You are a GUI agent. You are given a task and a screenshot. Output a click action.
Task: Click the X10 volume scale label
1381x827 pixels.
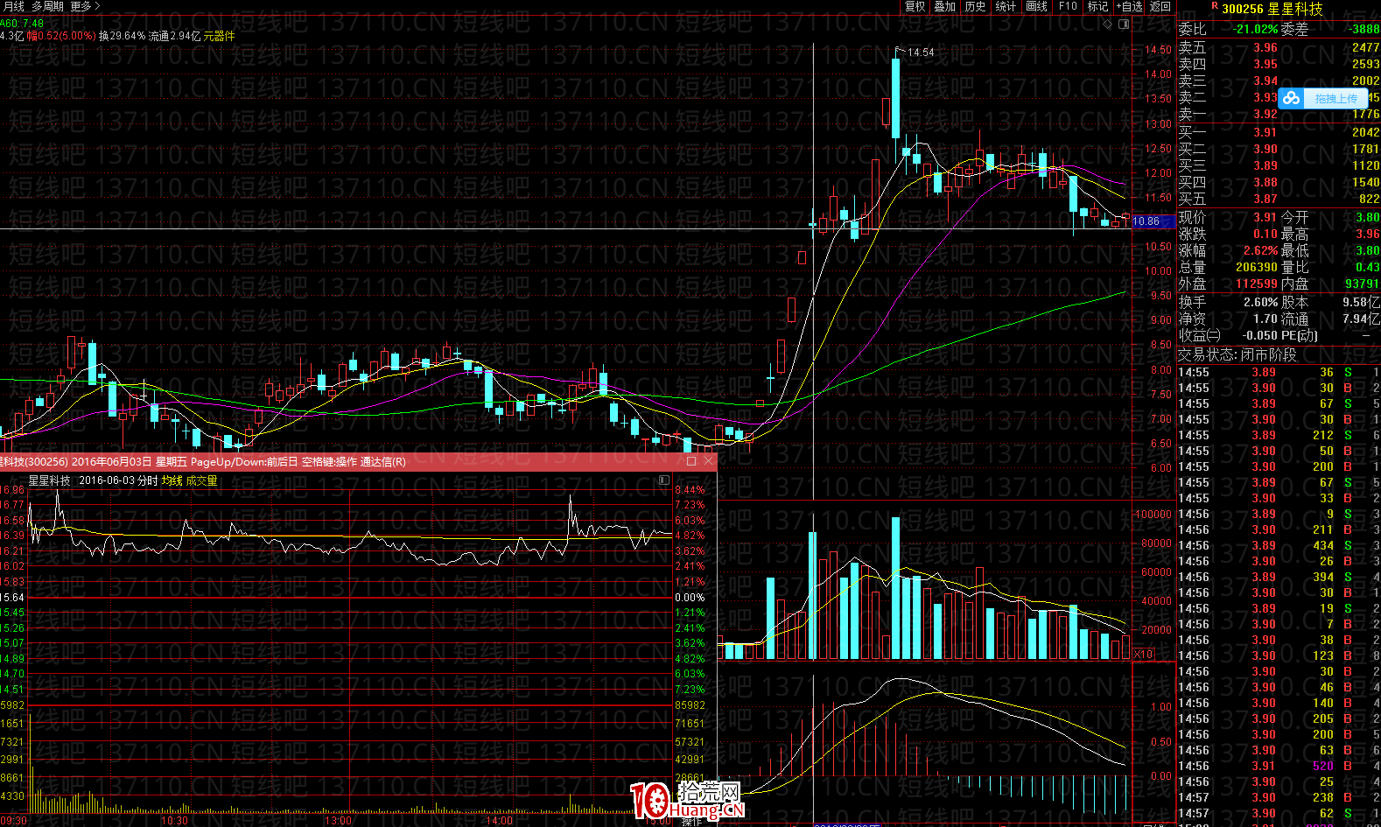[x=1143, y=655]
